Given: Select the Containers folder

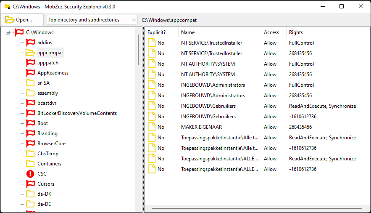Looking at the screenshot, I should 49,164.
